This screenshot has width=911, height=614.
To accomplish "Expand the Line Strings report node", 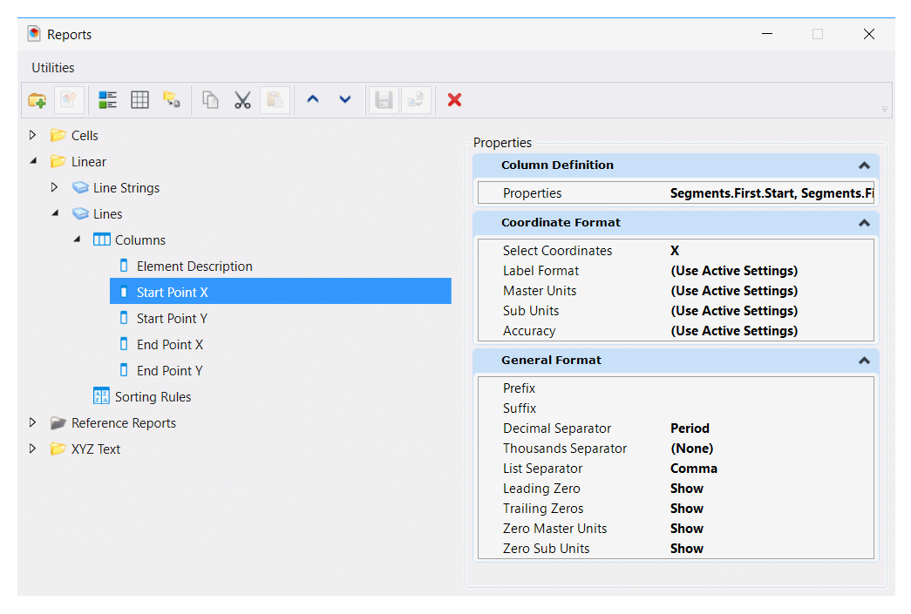I will (x=55, y=187).
